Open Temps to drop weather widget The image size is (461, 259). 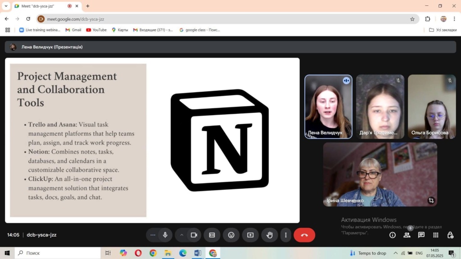tap(368, 253)
